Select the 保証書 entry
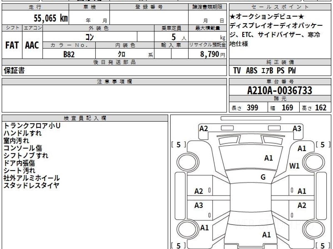Image resolution: width=333 pixels, height=249 pixels. (x=14, y=71)
